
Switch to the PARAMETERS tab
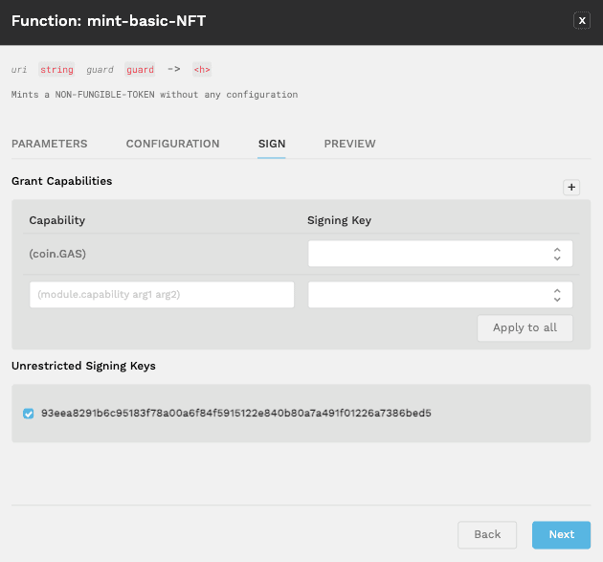49,144
